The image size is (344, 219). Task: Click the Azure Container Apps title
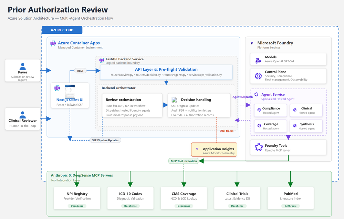tap(79, 43)
